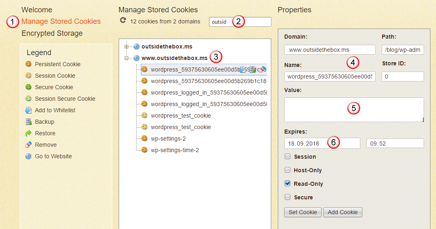Open the Welcome page

pyautogui.click(x=37, y=10)
